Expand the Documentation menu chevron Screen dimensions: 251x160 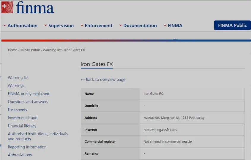121,25
